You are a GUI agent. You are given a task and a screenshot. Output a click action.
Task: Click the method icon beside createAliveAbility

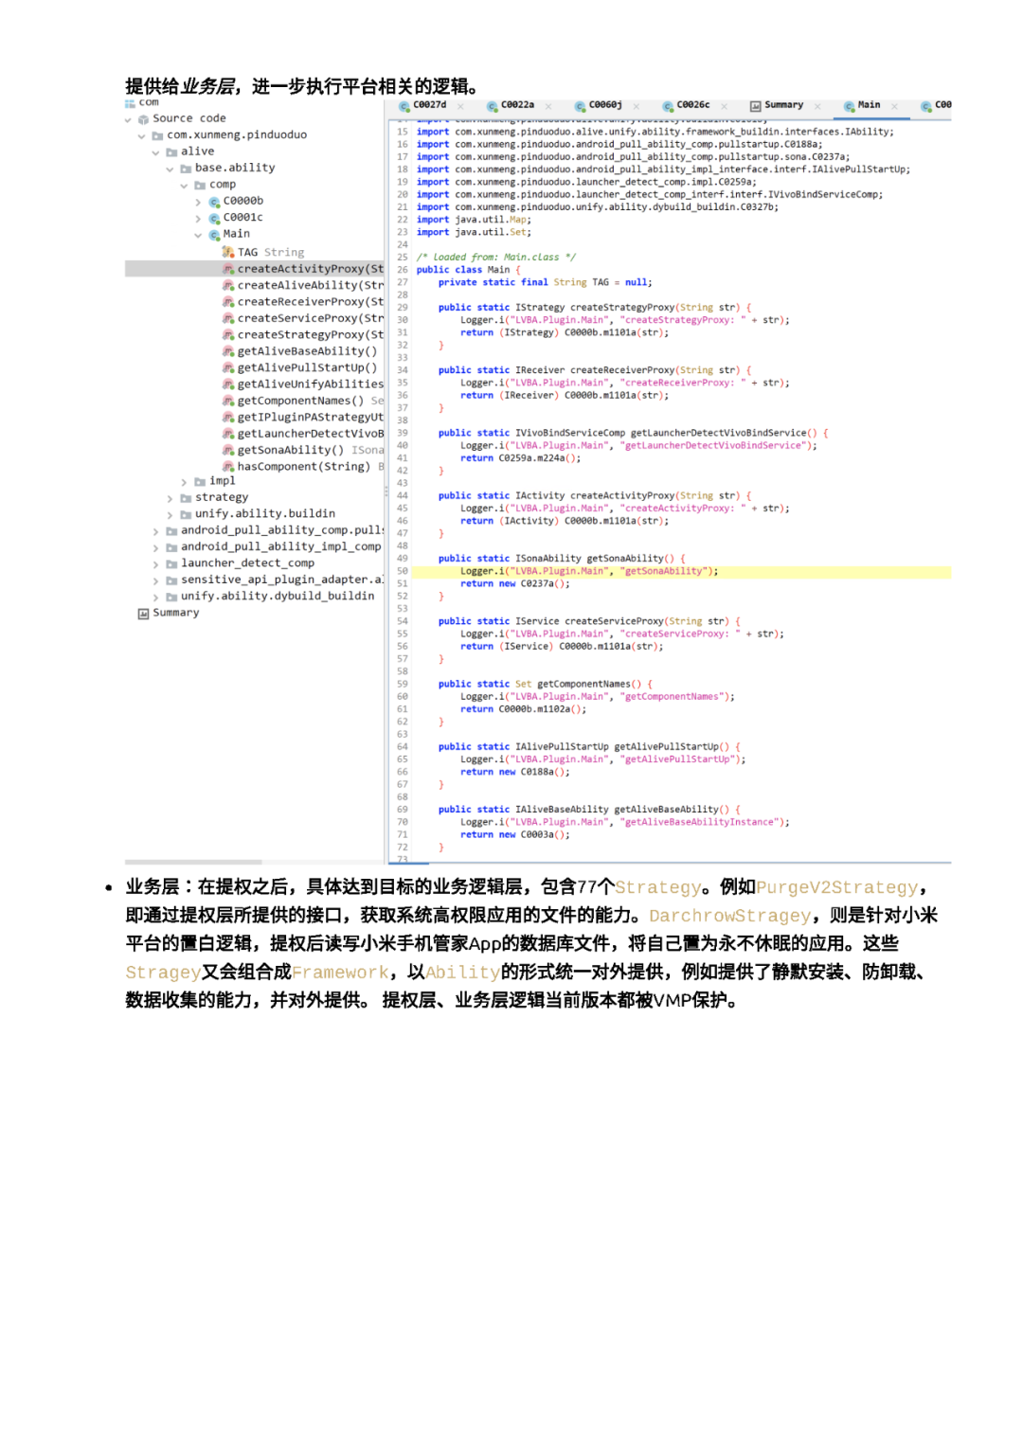pyautogui.click(x=228, y=285)
